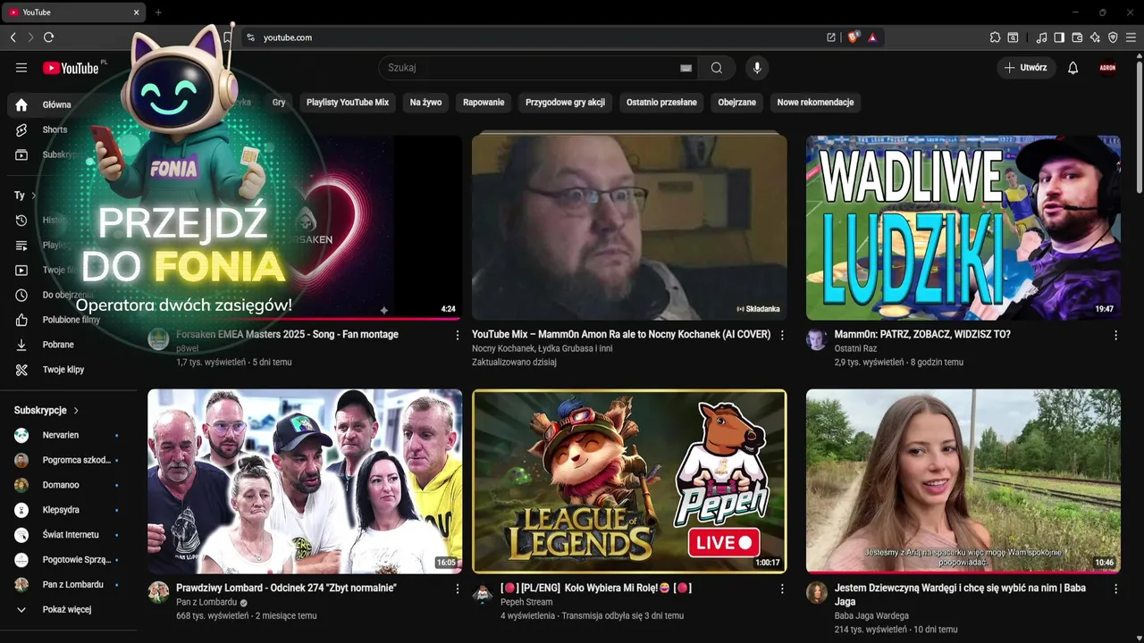Viewport: 1144px width, 643px height.
Task: Open options menu for Koło Wybiera Mi Rolę stream
Action: click(782, 589)
